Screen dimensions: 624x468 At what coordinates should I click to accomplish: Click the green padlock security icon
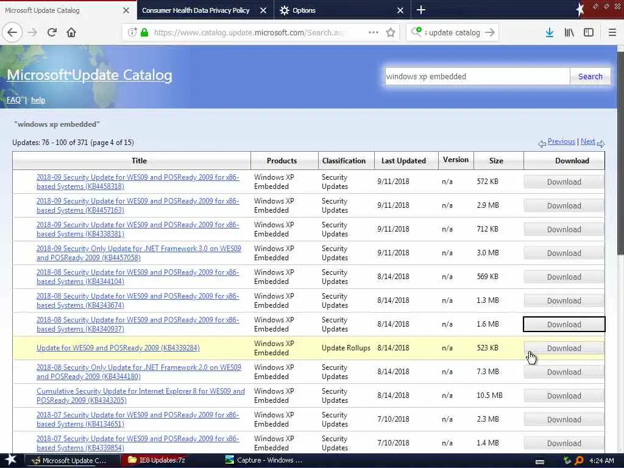pyautogui.click(x=144, y=32)
